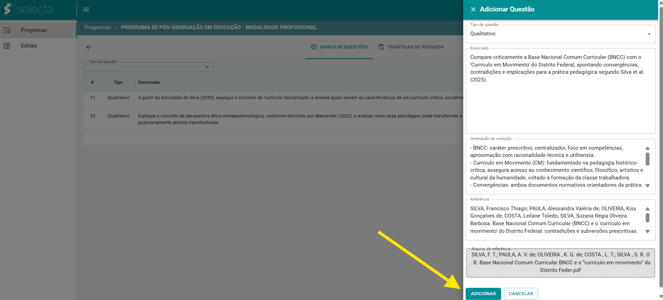Open the Editais menu item
The width and height of the screenshot is (663, 300).
tap(29, 46)
